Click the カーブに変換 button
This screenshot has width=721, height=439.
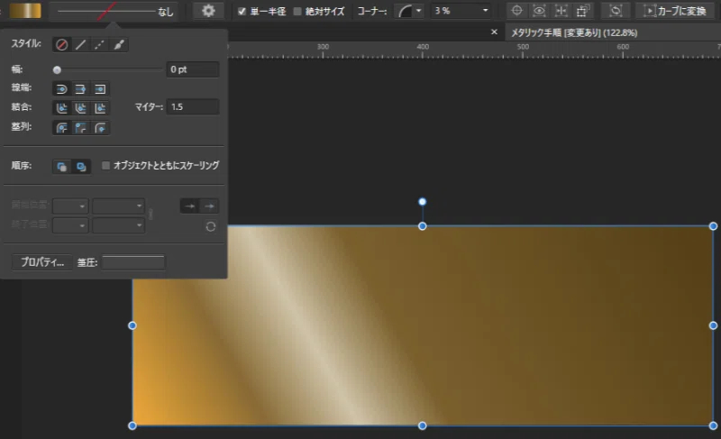(675, 11)
